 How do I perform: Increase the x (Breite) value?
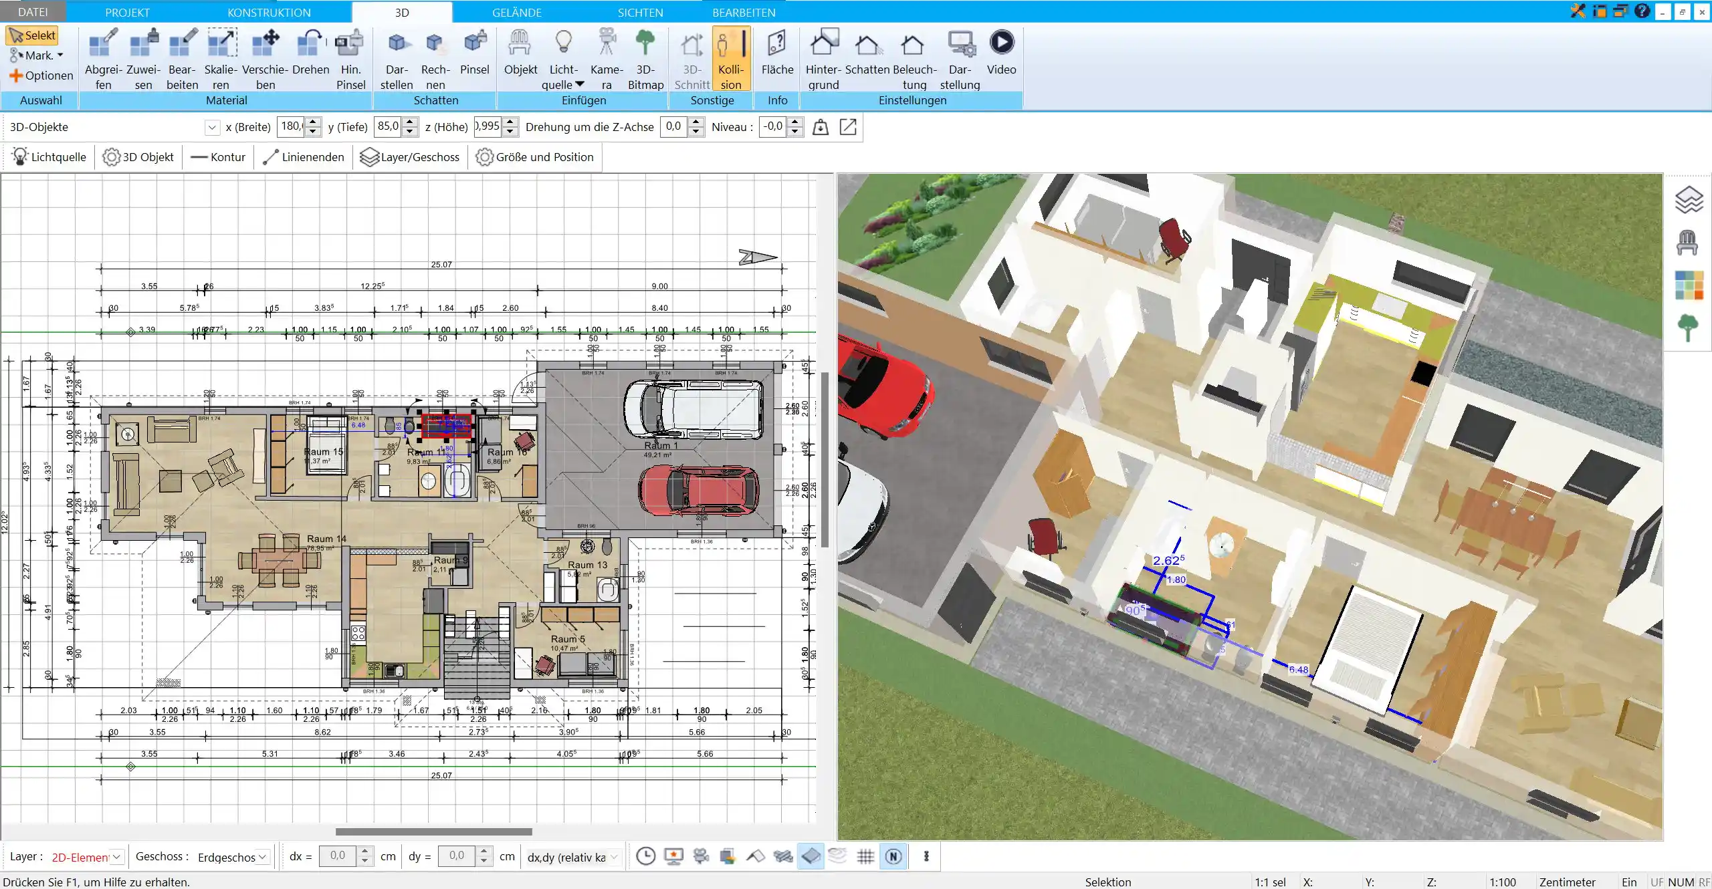click(x=313, y=122)
